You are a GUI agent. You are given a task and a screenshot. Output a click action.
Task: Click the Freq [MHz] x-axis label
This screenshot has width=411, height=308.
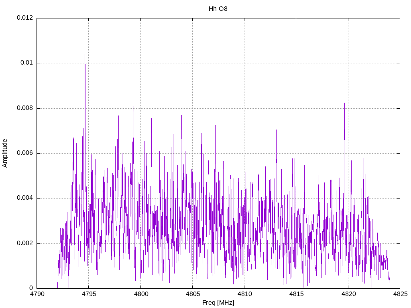pyautogui.click(x=218, y=303)
